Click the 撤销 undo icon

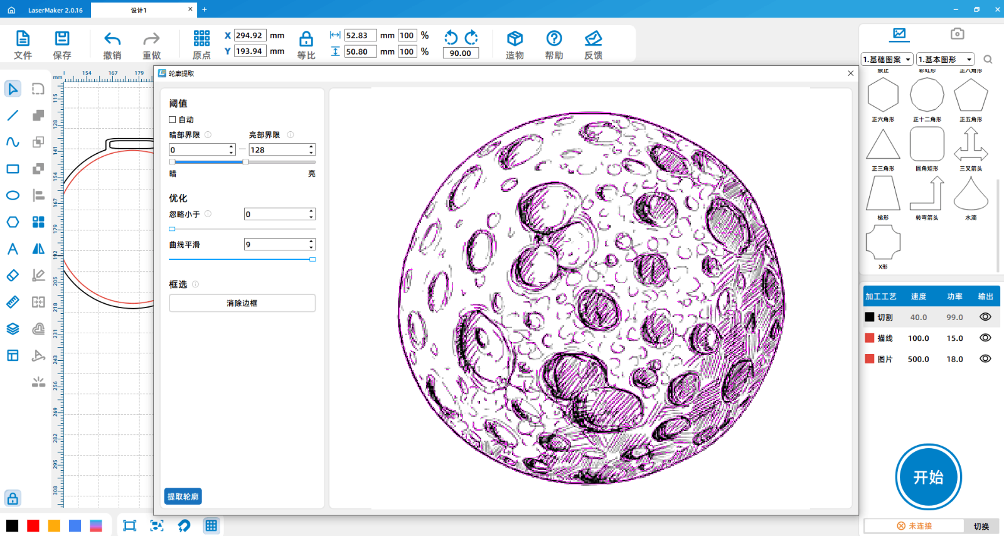(112, 39)
